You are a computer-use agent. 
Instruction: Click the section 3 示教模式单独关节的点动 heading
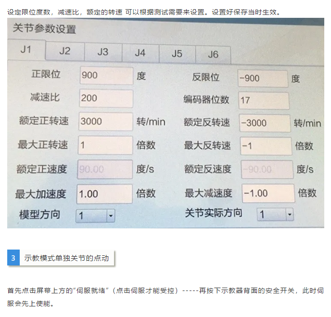coord(66,258)
